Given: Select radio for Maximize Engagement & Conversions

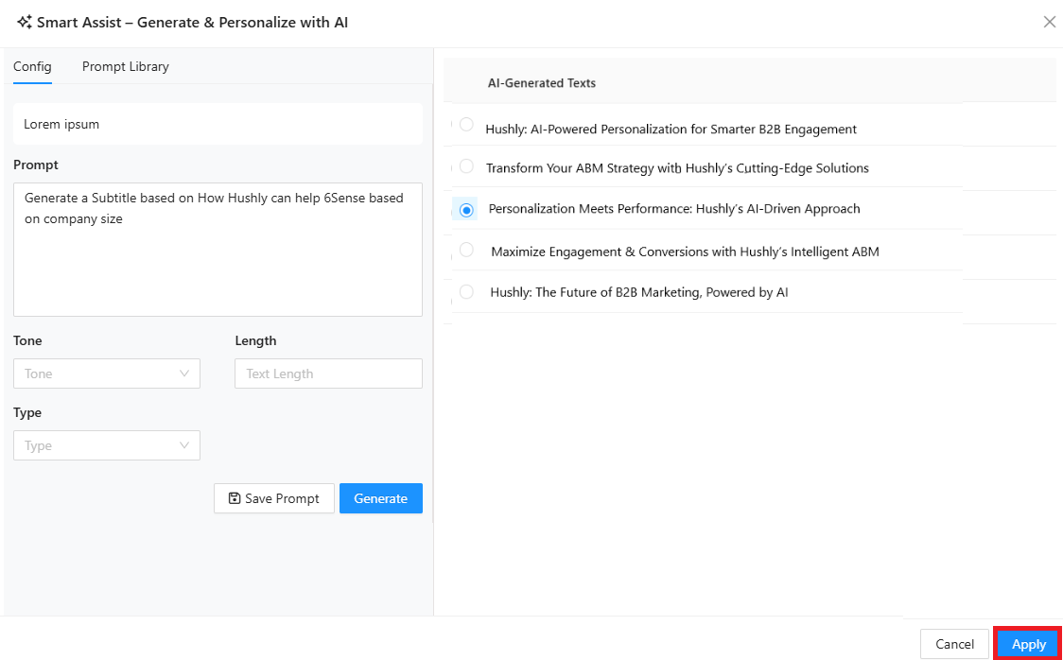Looking at the screenshot, I should [466, 250].
